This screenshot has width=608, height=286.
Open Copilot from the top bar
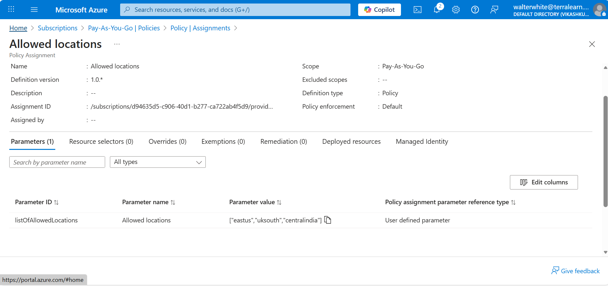379,10
